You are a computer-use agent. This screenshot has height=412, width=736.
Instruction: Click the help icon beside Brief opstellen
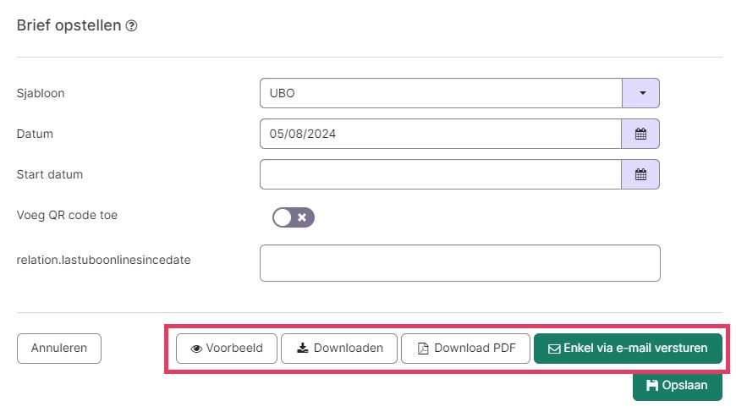coord(131,26)
